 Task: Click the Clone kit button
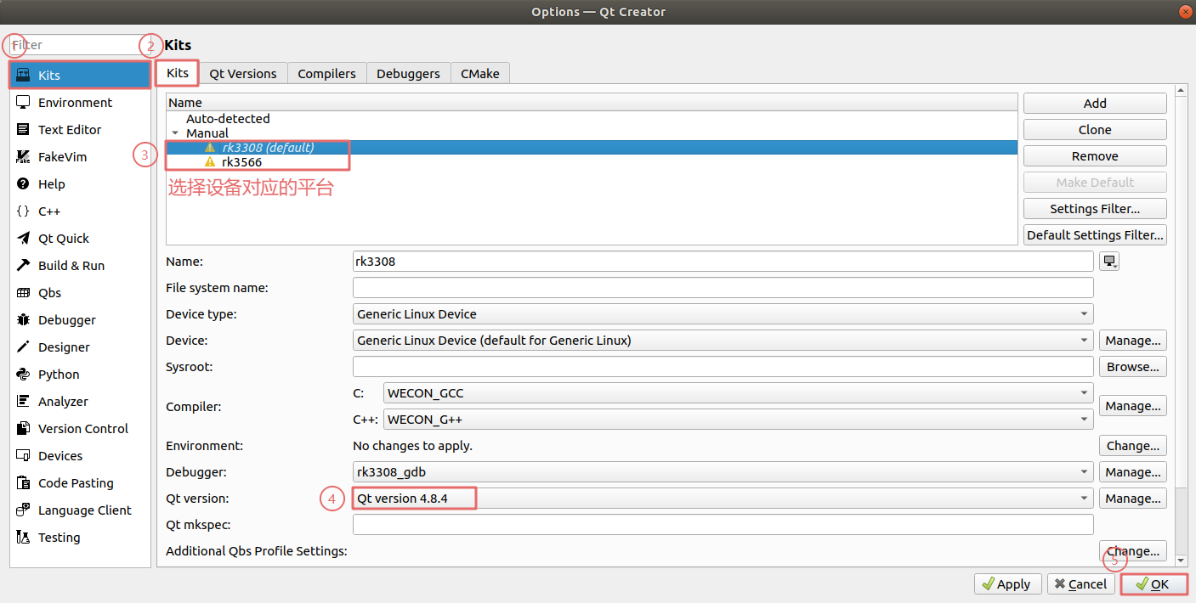pos(1094,130)
